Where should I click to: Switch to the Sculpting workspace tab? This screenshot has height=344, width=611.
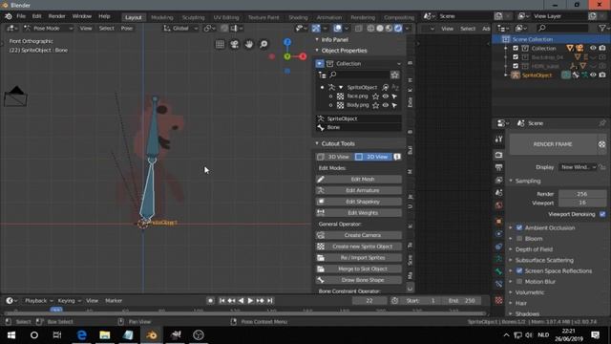193,17
